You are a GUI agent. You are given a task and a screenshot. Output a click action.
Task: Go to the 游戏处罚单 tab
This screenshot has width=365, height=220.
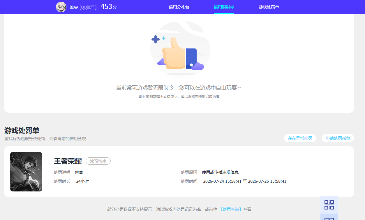269,7
